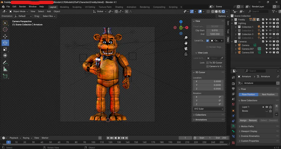Select the Scale tool in the toolbar
281x149 pixels.
click(x=5, y=49)
